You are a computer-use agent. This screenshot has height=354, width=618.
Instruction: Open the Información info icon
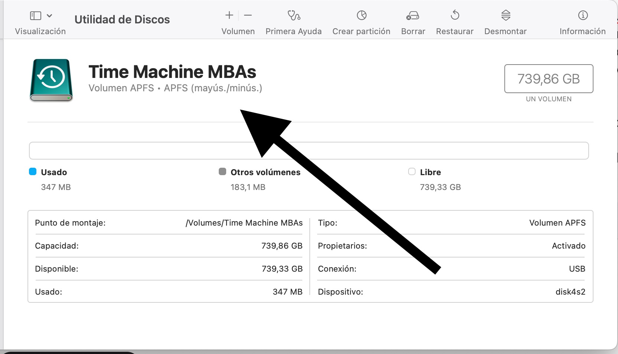(583, 15)
